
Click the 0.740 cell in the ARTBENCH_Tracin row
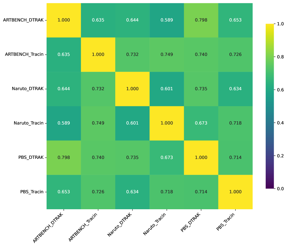click(x=201, y=54)
